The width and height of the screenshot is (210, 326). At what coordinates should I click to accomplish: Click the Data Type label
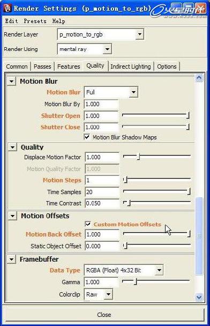coord(65,270)
